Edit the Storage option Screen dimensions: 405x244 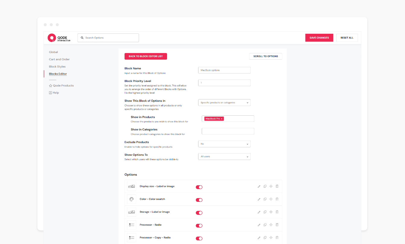(259, 212)
